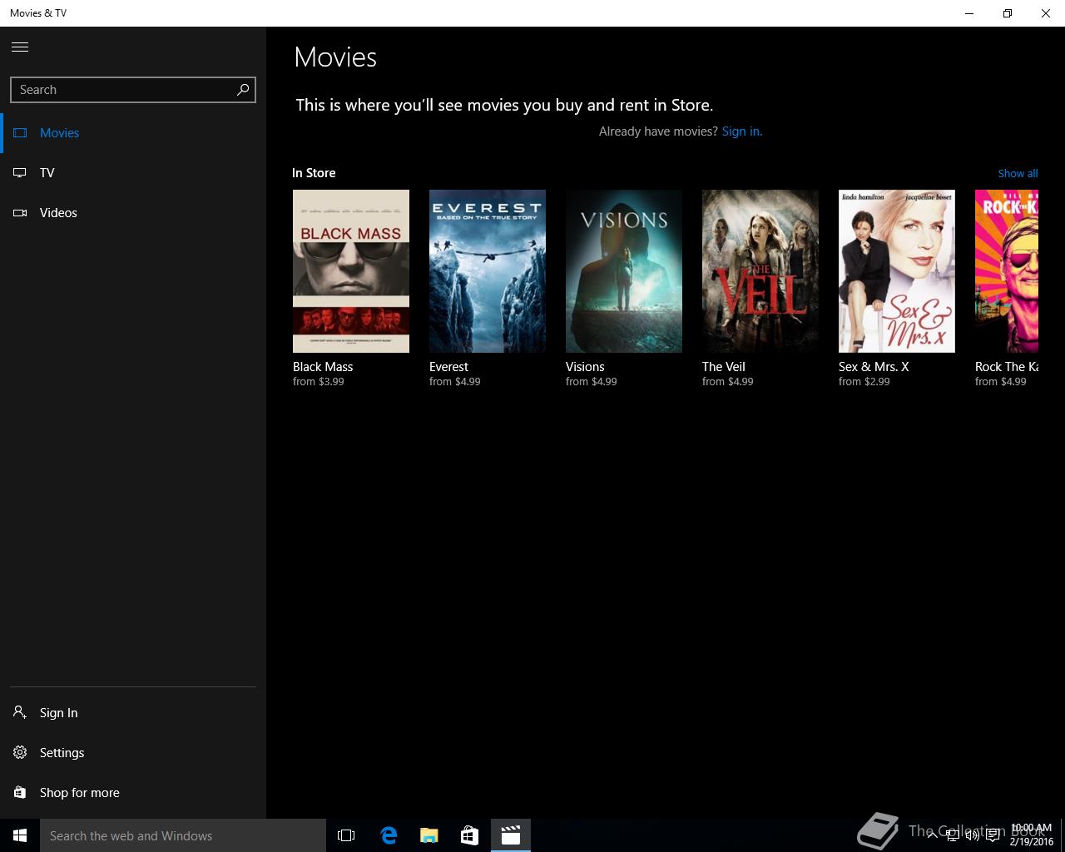Click the Visions title text

tap(585, 367)
